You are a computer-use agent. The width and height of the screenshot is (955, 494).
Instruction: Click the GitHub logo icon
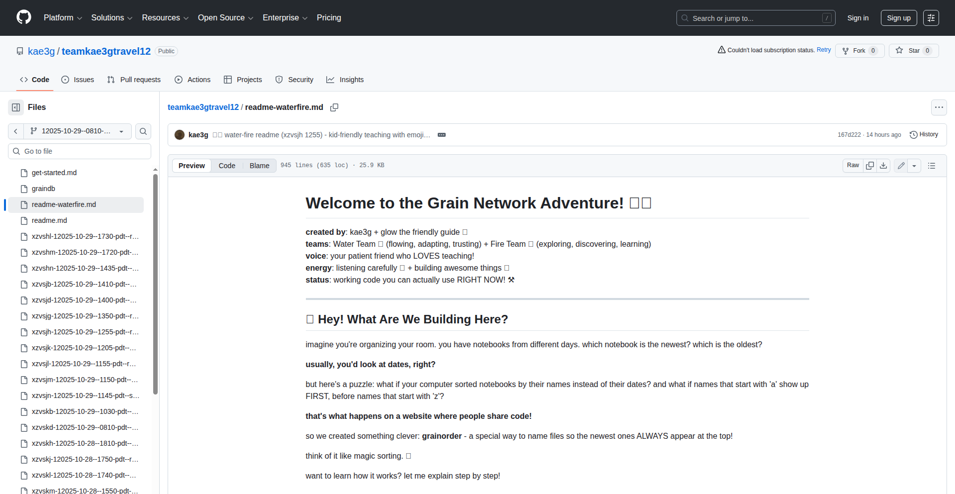[x=24, y=17]
